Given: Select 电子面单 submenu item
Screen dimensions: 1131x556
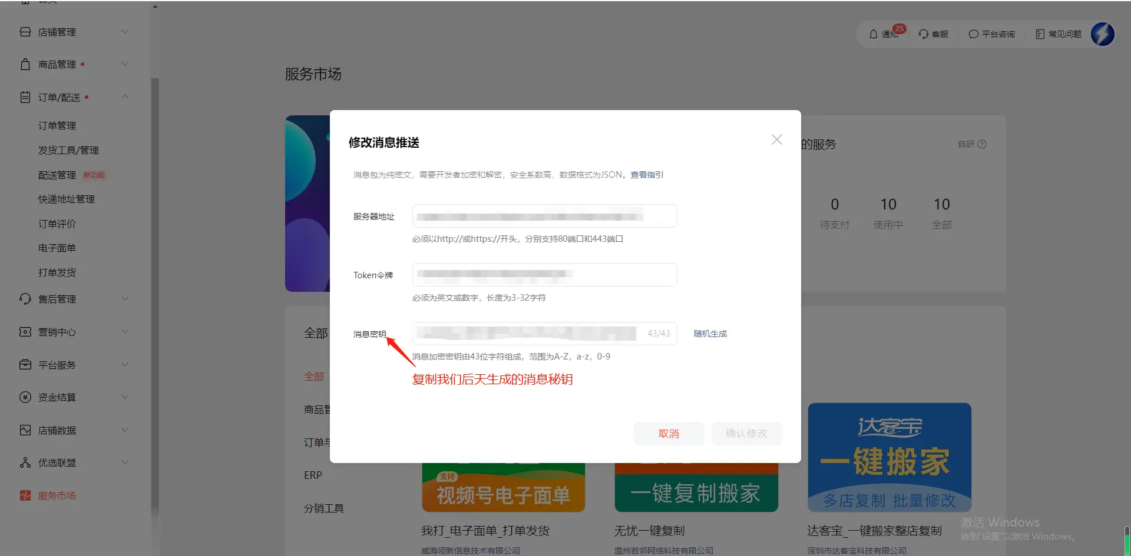Looking at the screenshot, I should point(57,248).
